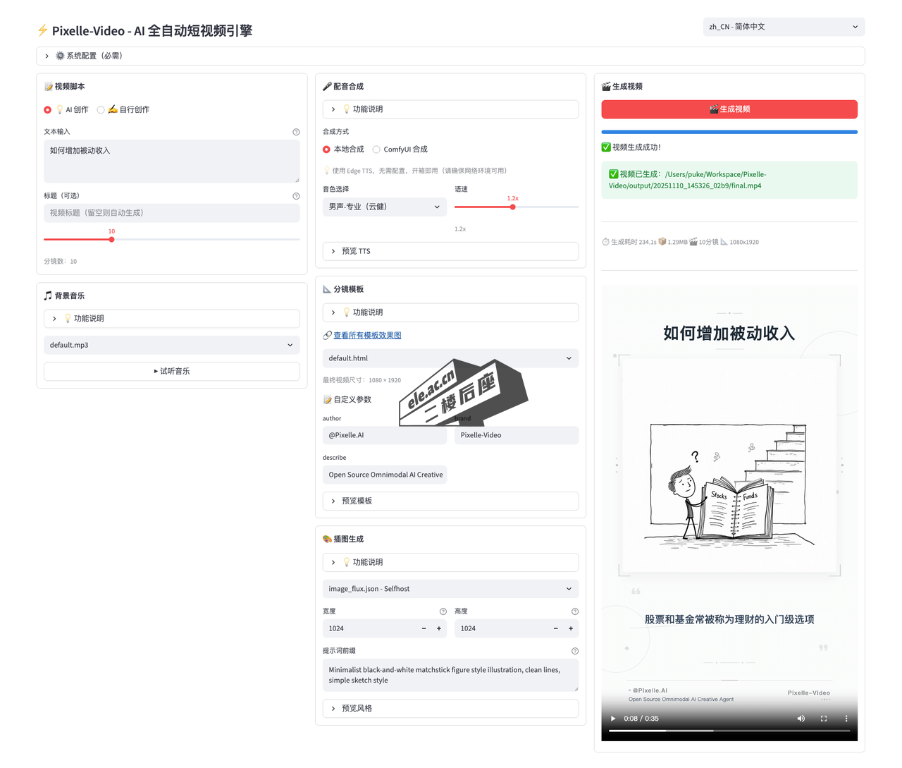Open the default.mp3 music dropdown
902x768 pixels.
pyautogui.click(x=172, y=345)
